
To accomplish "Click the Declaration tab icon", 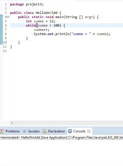I will (44, 131).
